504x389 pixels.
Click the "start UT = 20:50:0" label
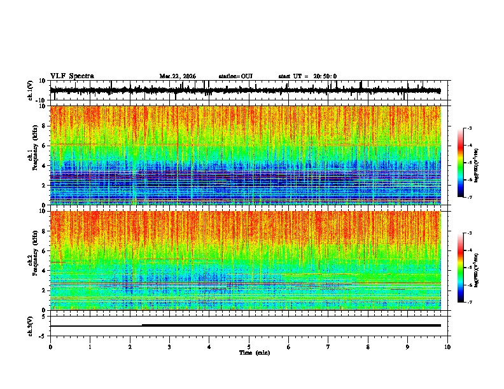tap(307, 76)
